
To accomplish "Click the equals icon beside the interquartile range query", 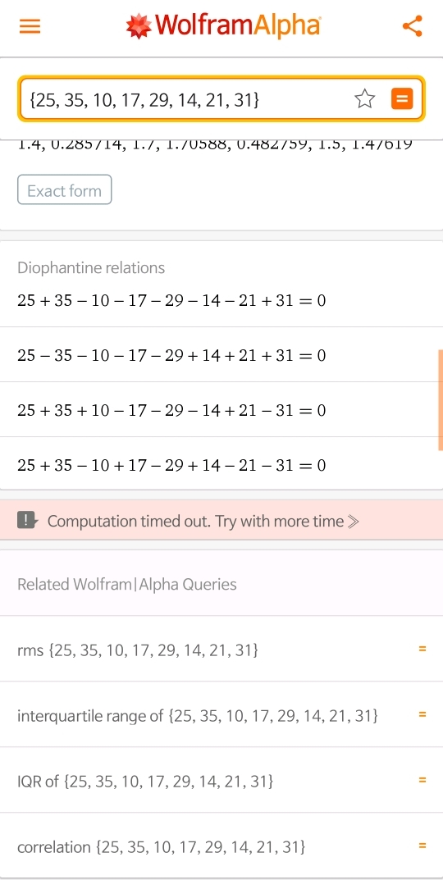I will point(422,714).
